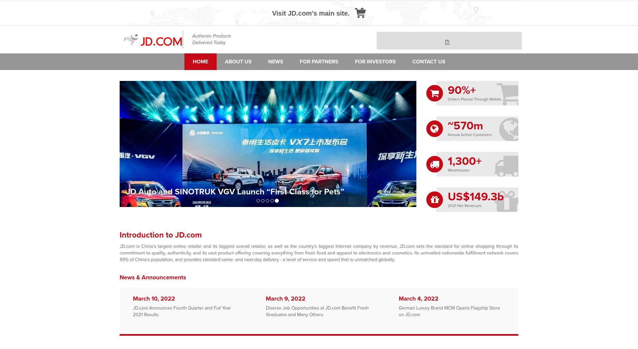Image resolution: width=638 pixels, height=349 pixels.
Task: Select the third carousel slide dot
Action: (267, 201)
